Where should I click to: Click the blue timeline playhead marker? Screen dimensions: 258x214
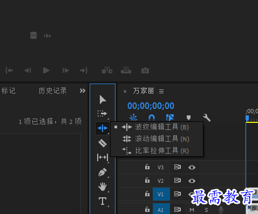point(247,118)
